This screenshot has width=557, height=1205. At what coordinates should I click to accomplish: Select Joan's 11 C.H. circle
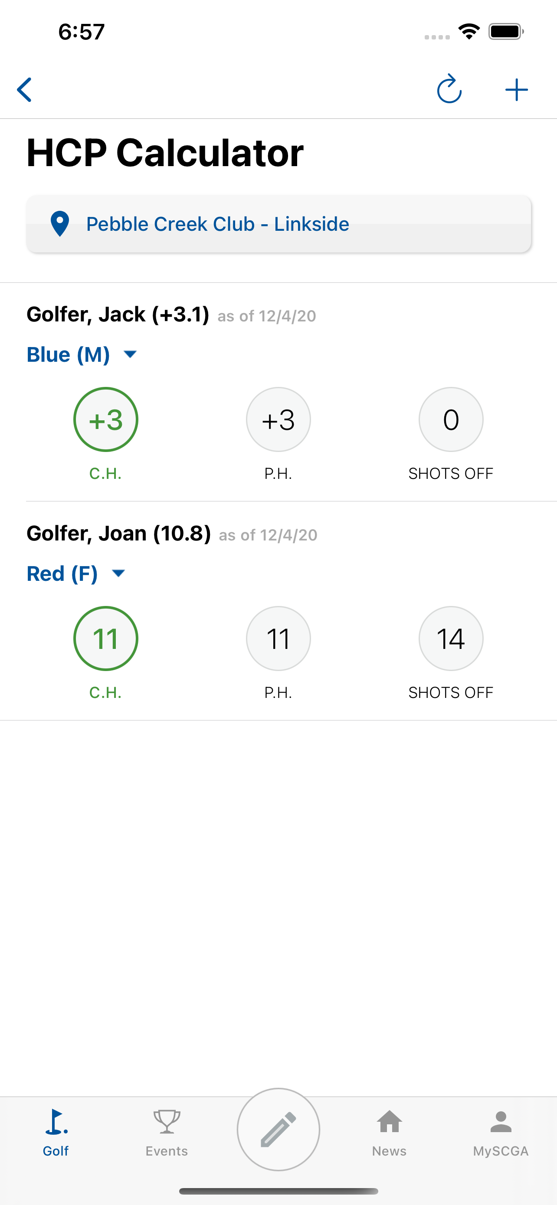click(x=106, y=638)
